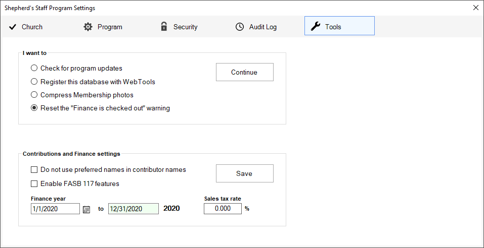Click the Finance year end date field

click(133, 209)
